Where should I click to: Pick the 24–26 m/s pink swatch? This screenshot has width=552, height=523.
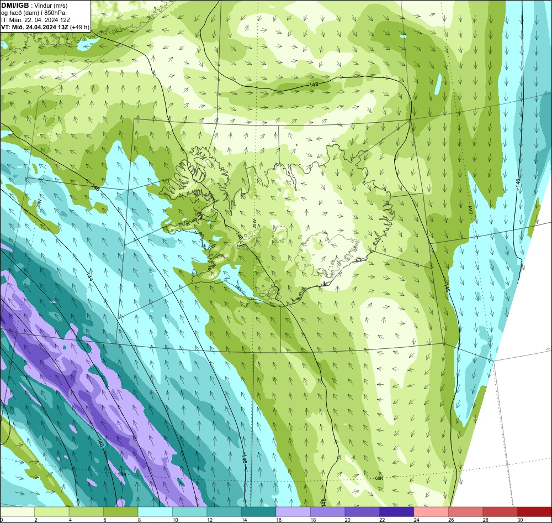(431, 512)
